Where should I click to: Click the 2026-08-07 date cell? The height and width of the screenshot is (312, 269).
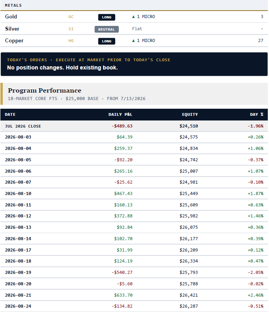[18, 182]
